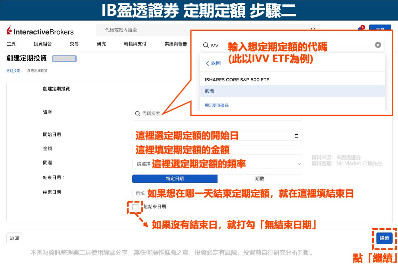Select the 特定日期 end option
This screenshot has height=266, width=398.
tap(175, 179)
